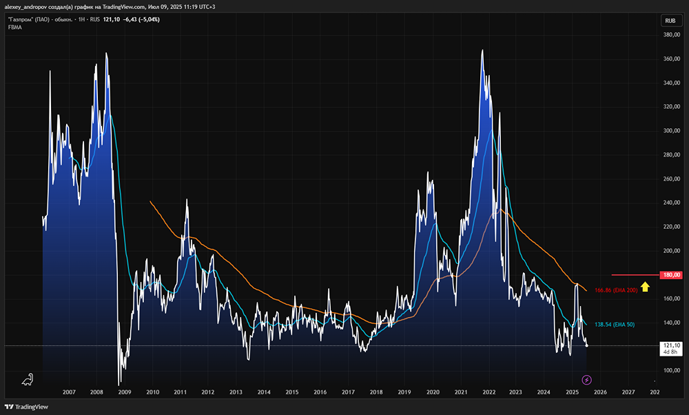Click the 2011 time axis label
This screenshot has height=415, width=689.
pos(180,392)
